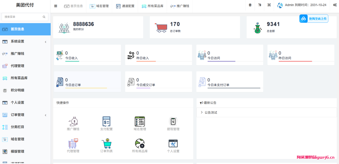Open the 订单列表 cart shortcut icon

pyautogui.click(x=107, y=143)
